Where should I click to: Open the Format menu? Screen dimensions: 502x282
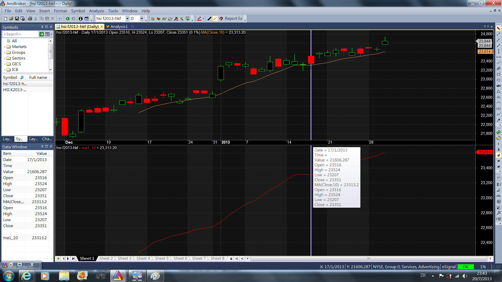(60, 11)
